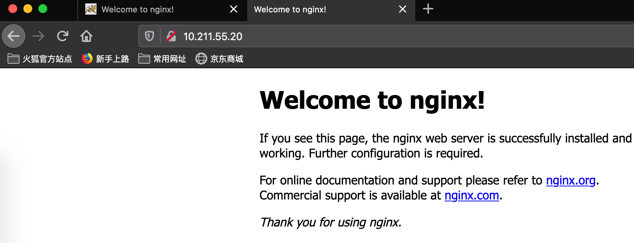
Task: Reload the current page
Action: [62, 36]
